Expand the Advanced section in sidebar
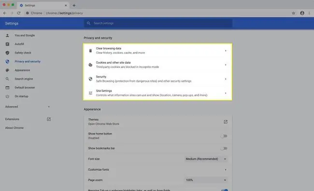The height and width of the screenshot is (191, 314). click(x=28, y=107)
